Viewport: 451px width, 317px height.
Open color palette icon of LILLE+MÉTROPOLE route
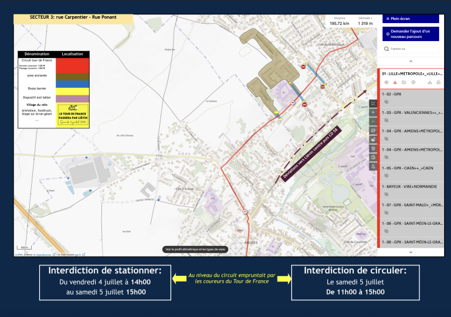413,82
